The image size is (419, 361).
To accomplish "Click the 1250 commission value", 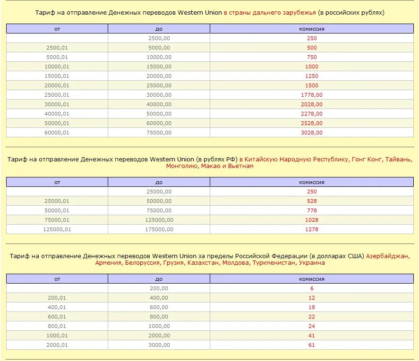I will [x=312, y=76].
